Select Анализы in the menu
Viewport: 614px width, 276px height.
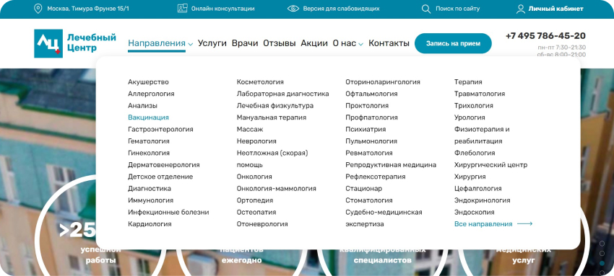pyautogui.click(x=142, y=105)
